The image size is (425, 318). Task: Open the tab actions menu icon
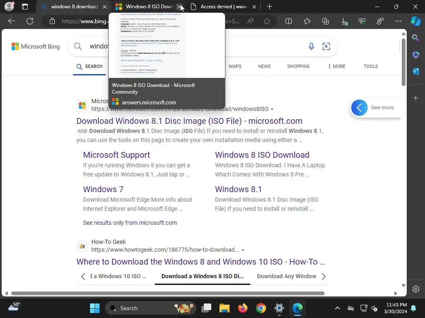[25, 7]
